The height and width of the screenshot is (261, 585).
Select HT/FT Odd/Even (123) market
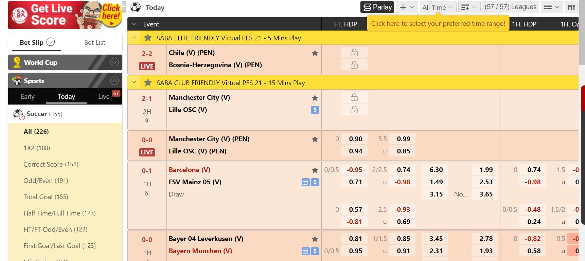(55, 229)
